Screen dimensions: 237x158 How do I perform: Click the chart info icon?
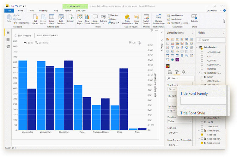pyautogui.click(x=139, y=43)
